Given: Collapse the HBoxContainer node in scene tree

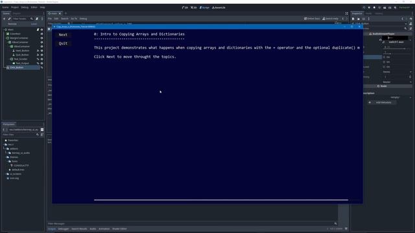Looking at the screenshot, I should pos(7,42).
